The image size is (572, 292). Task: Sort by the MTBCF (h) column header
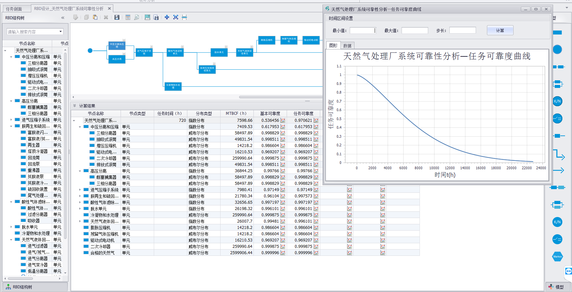pos(237,113)
